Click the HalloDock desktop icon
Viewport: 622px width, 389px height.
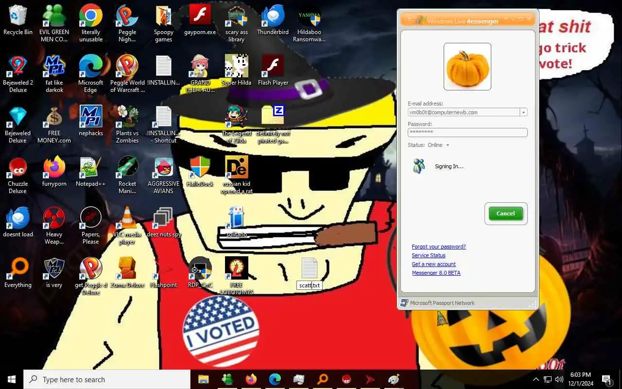click(x=200, y=171)
